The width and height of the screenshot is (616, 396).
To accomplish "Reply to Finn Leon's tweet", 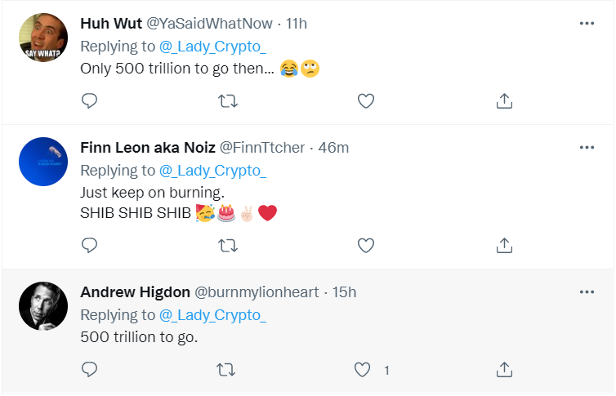I will point(91,245).
